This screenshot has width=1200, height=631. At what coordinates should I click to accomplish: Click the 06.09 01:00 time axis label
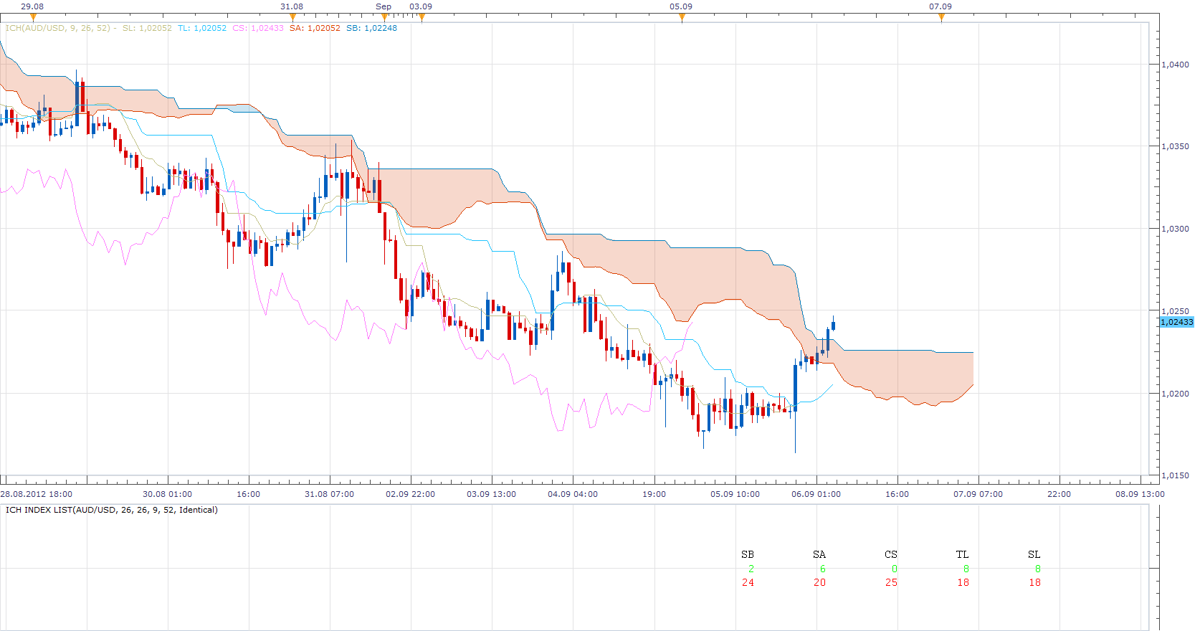[x=816, y=494]
